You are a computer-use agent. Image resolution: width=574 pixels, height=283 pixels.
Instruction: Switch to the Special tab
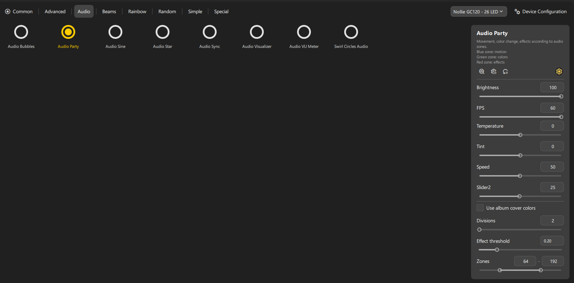click(x=221, y=11)
